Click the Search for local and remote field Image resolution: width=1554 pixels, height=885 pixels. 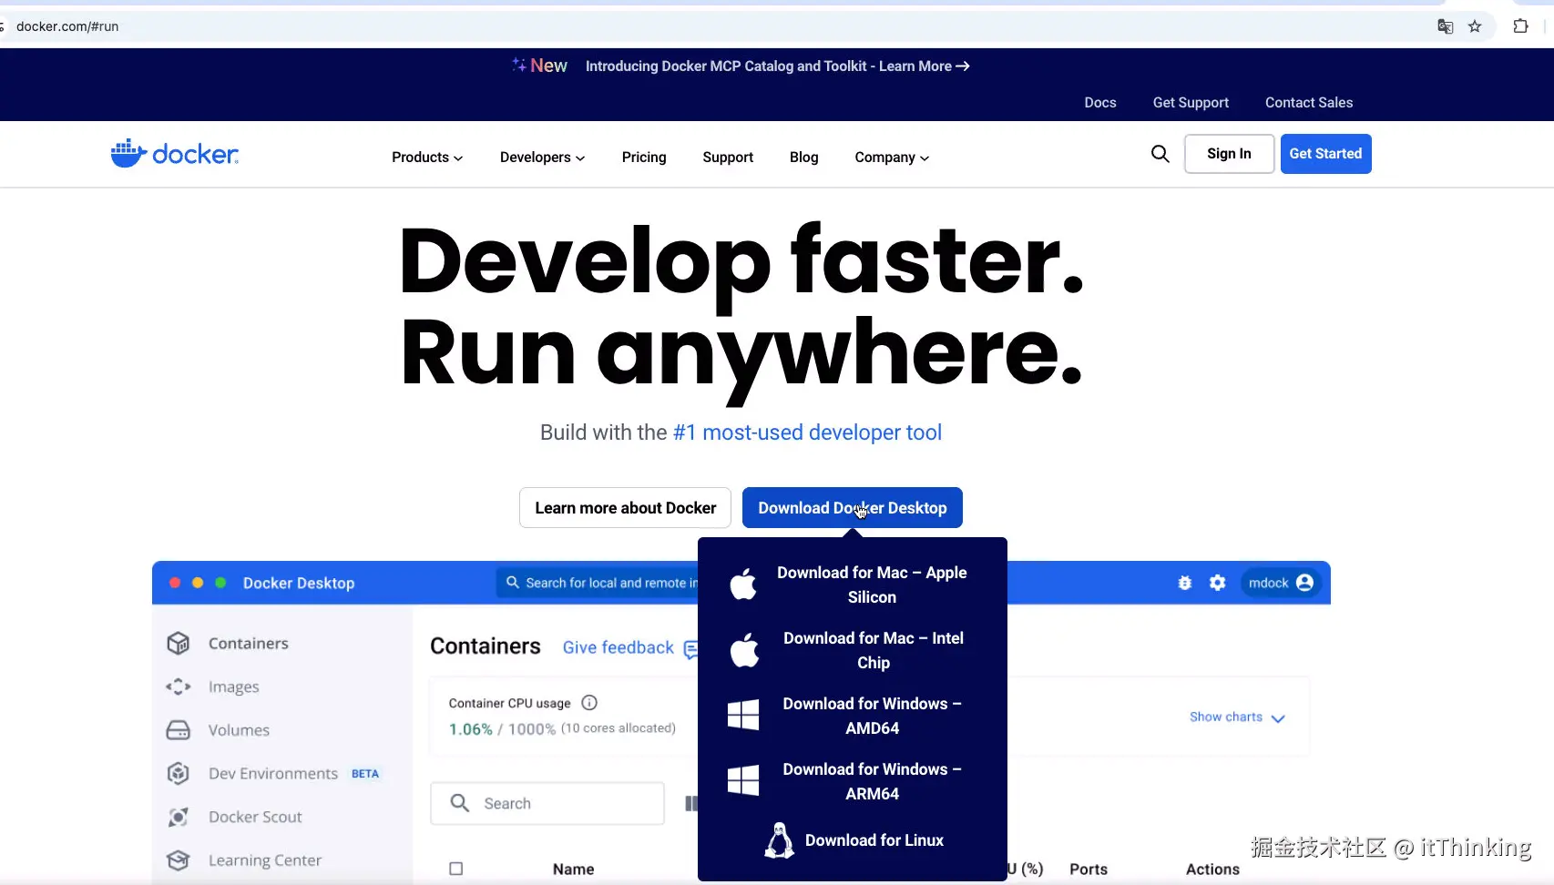pos(598,583)
